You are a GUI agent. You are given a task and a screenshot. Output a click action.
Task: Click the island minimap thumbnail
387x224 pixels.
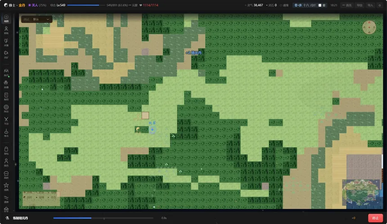pyautogui.click(x=361, y=193)
